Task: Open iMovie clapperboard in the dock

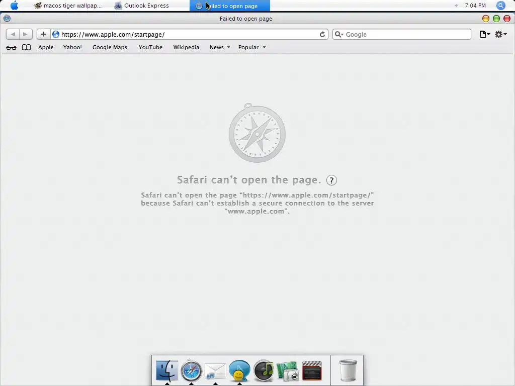Action: pyautogui.click(x=312, y=370)
